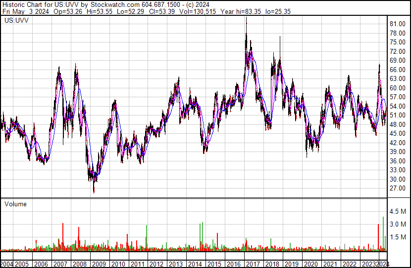The image size is (411, 268).
Task: Click the US:UVV ticker label in chart
Action: (16, 21)
